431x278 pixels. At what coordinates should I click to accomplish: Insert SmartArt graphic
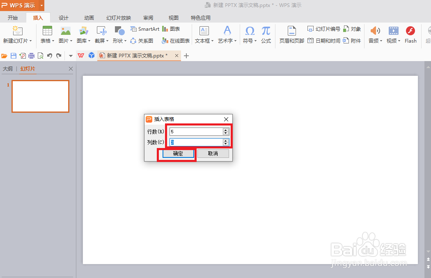[145, 29]
